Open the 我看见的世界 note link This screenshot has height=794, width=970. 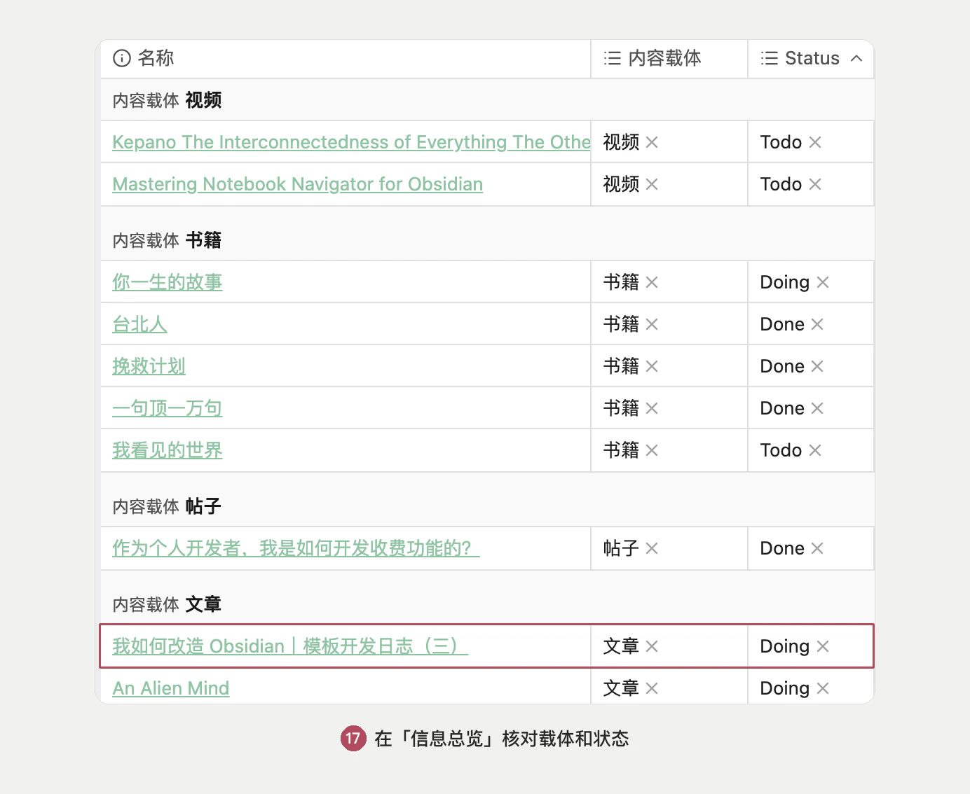pyautogui.click(x=168, y=450)
